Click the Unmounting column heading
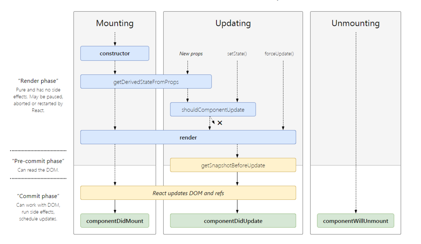 (356, 23)
